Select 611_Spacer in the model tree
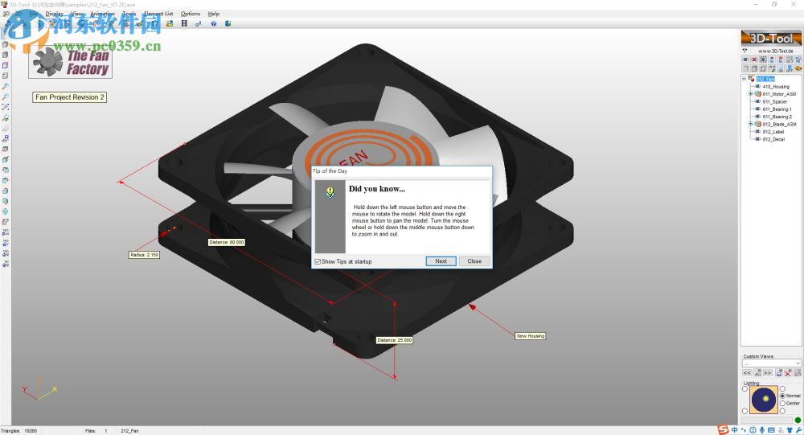The width and height of the screenshot is (804, 435). [x=775, y=101]
